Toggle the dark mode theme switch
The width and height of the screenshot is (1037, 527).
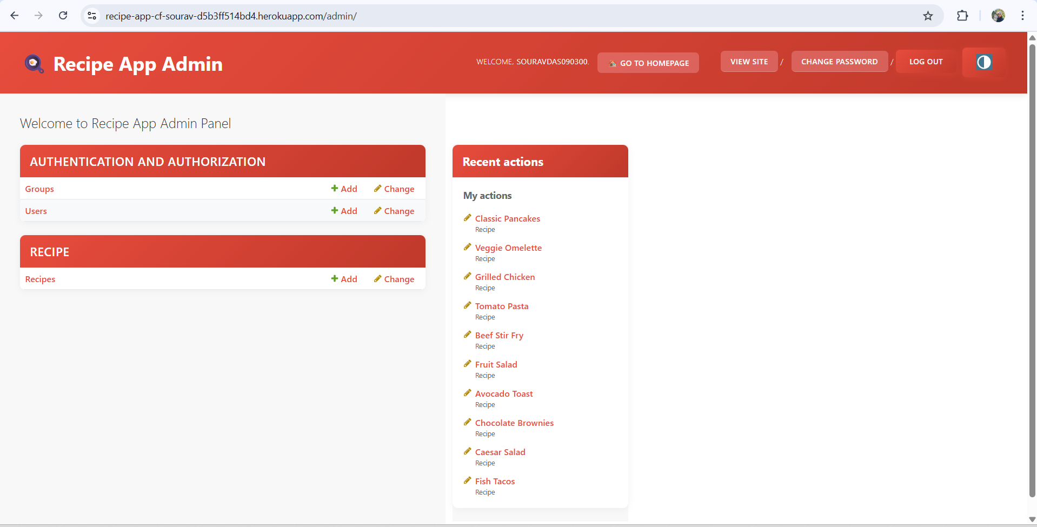click(983, 62)
